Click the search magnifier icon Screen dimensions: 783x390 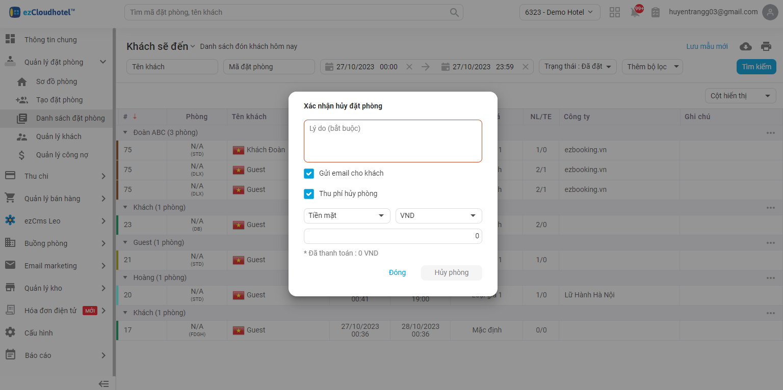pyautogui.click(x=454, y=12)
